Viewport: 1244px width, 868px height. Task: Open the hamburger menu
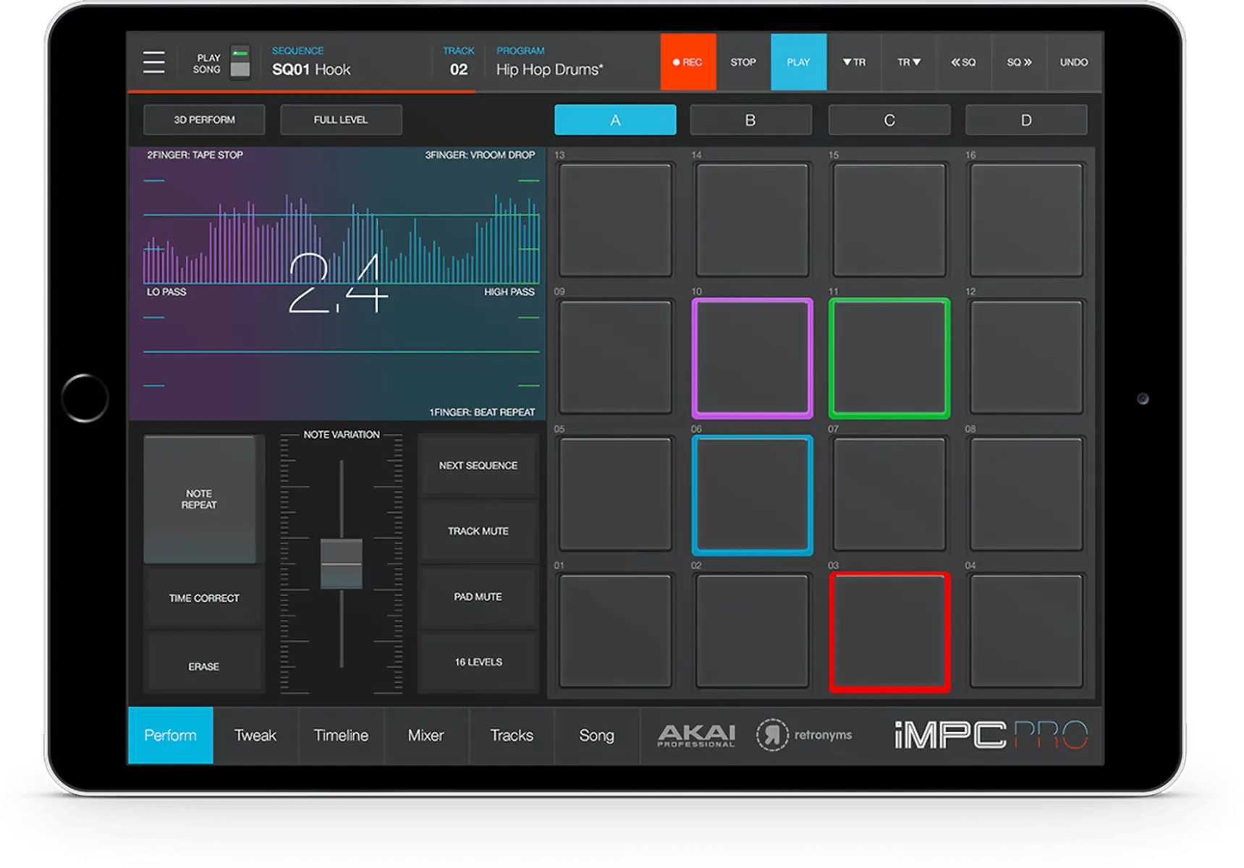(153, 63)
